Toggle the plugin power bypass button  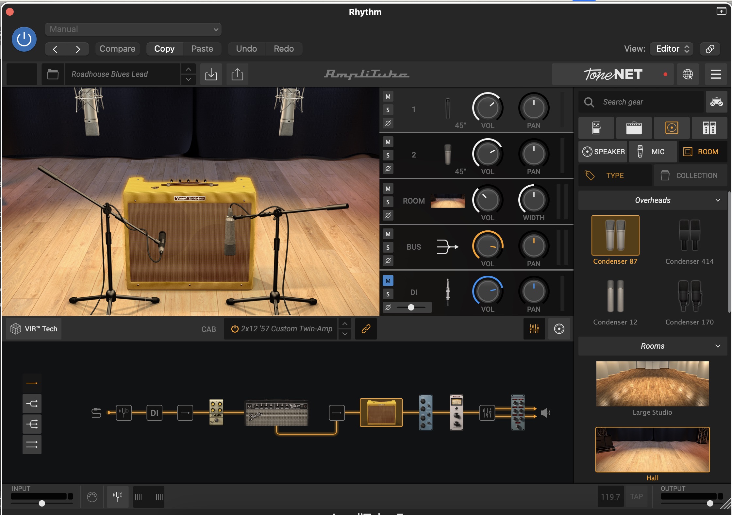[x=24, y=39]
